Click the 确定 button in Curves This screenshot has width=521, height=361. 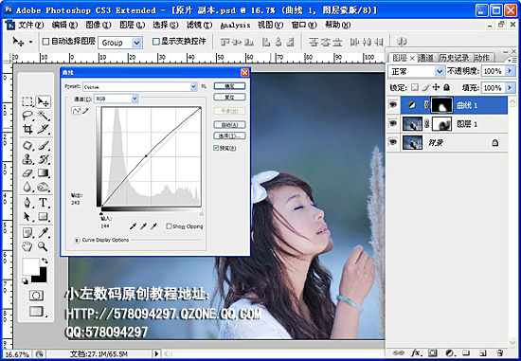229,86
